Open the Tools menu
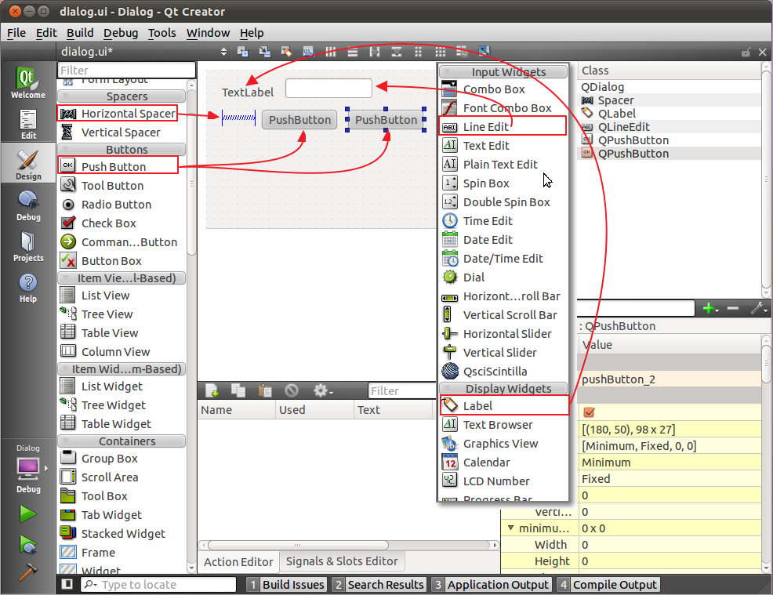This screenshot has height=595, width=773. tap(161, 33)
